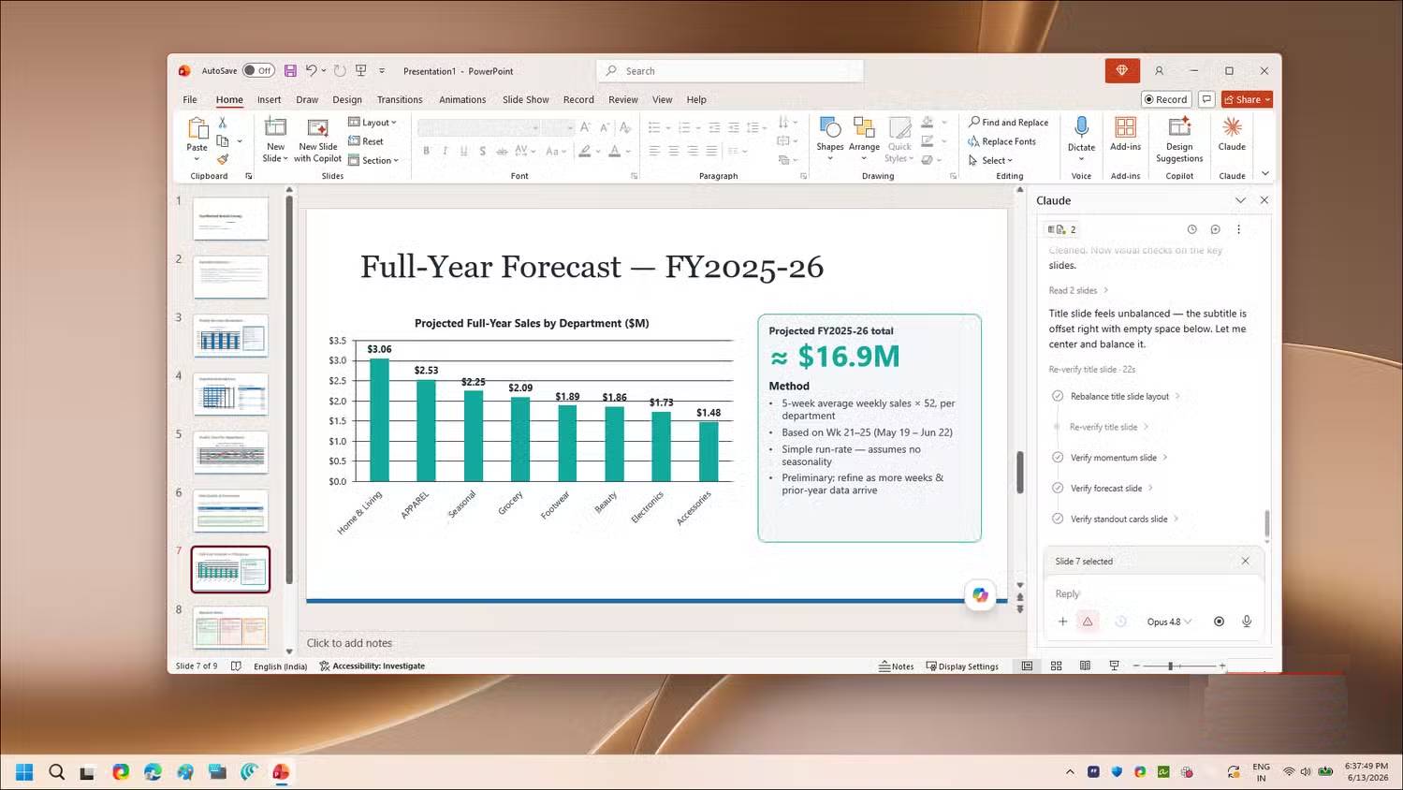
Task: Switch to the Design tab
Action: [346, 99]
